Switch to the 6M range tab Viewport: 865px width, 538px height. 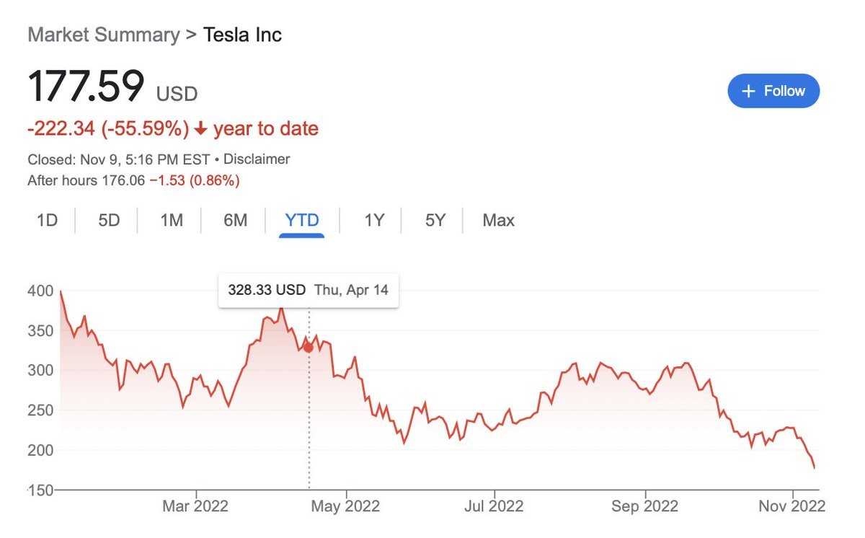[235, 220]
